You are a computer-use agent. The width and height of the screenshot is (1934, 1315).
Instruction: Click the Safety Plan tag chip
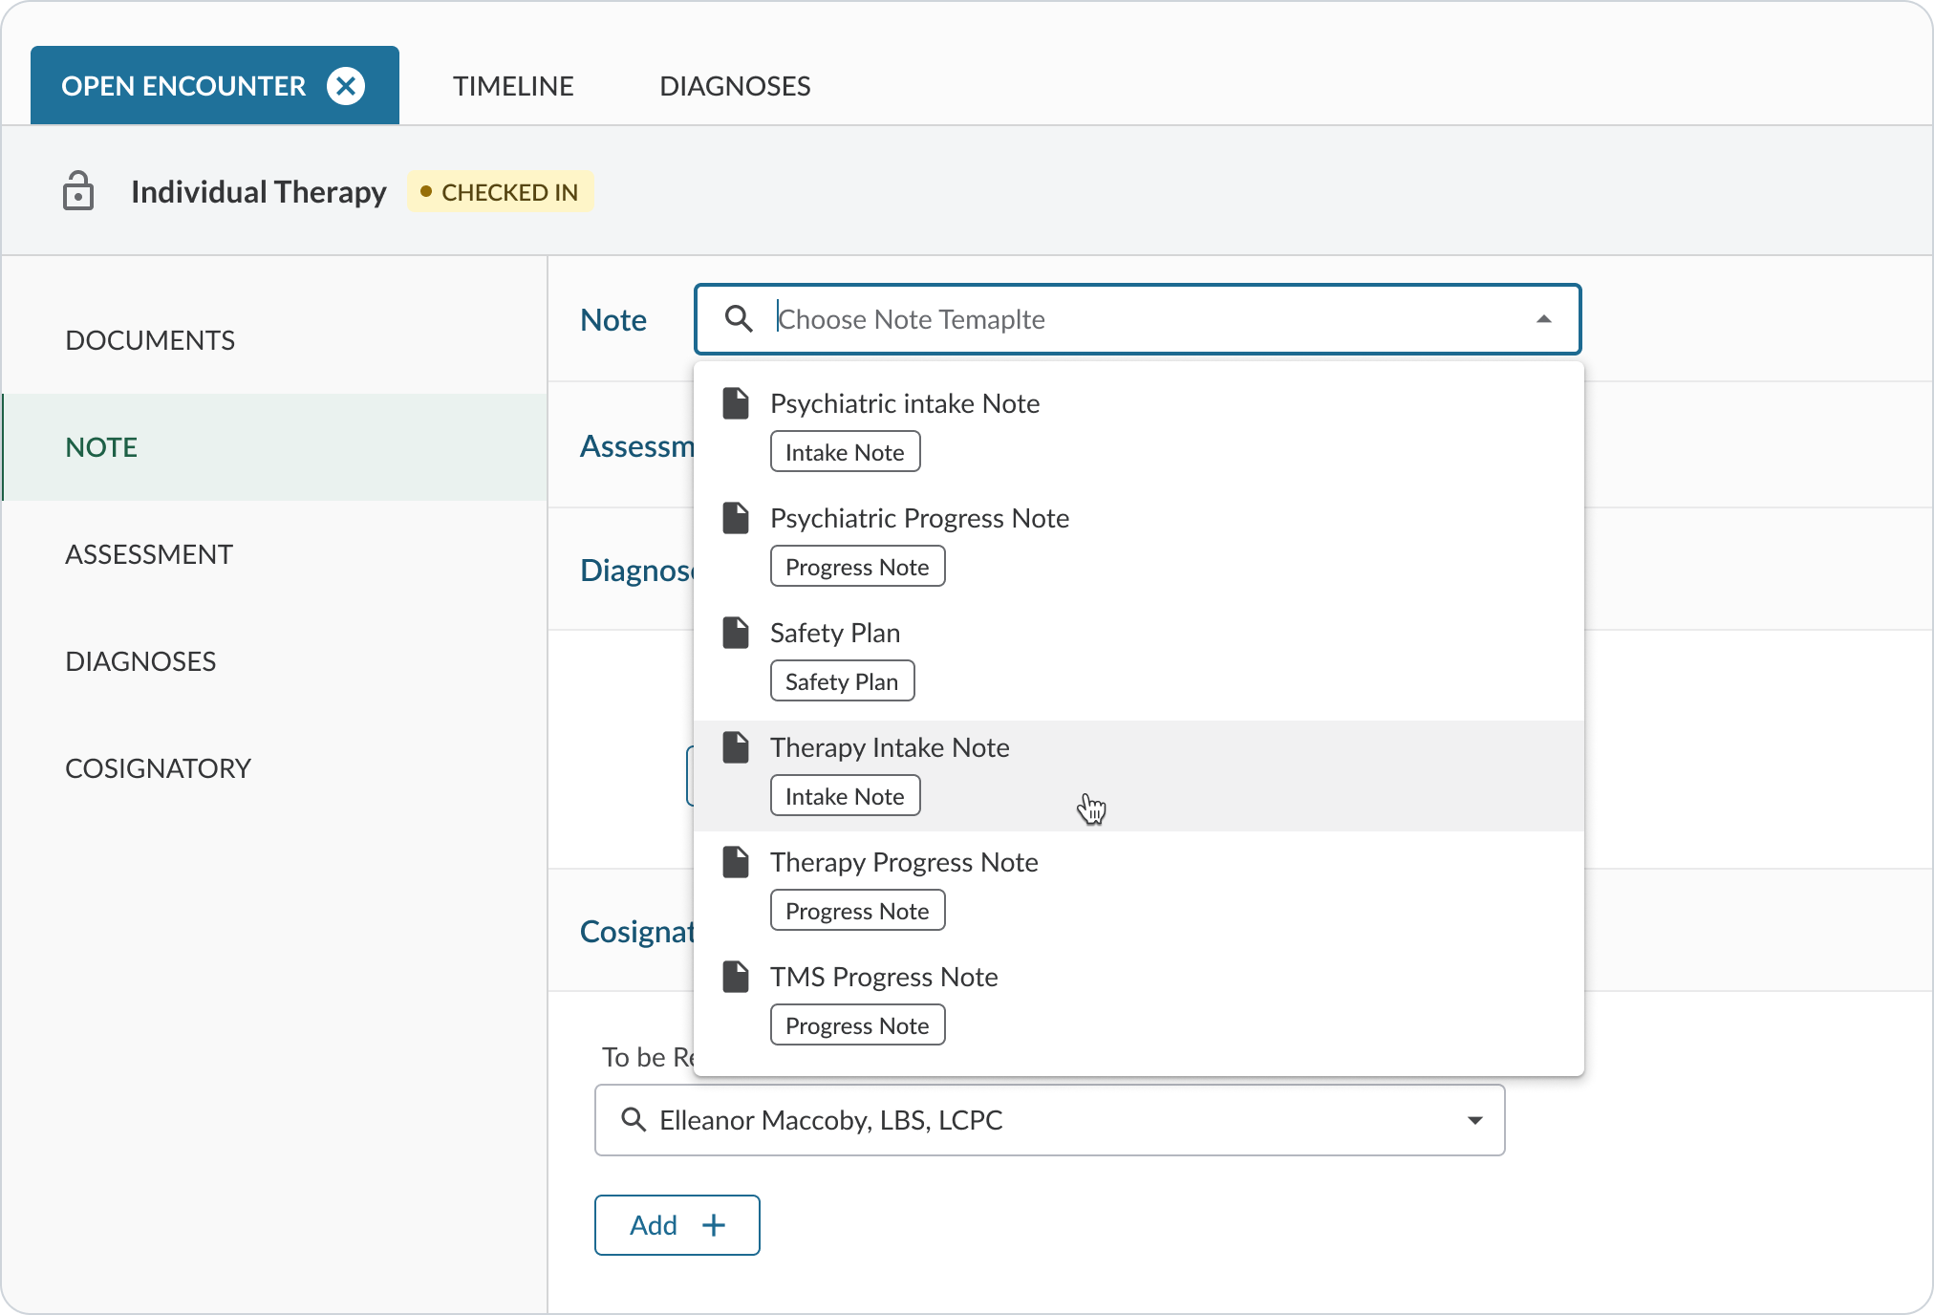842,681
